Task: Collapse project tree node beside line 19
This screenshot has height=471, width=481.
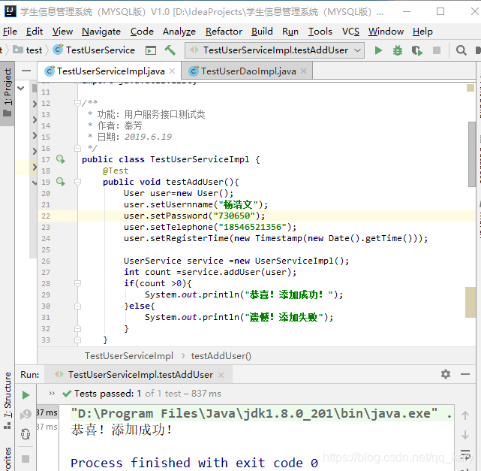Action: 35,183
